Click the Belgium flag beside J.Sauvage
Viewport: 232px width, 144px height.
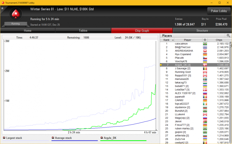pos(205,69)
